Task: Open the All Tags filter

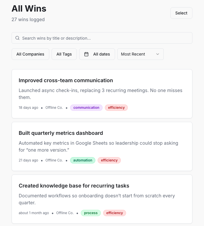Action: coord(64,54)
